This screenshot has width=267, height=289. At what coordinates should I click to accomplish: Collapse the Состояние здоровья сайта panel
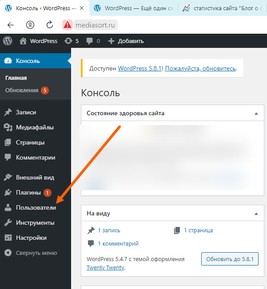point(256,113)
